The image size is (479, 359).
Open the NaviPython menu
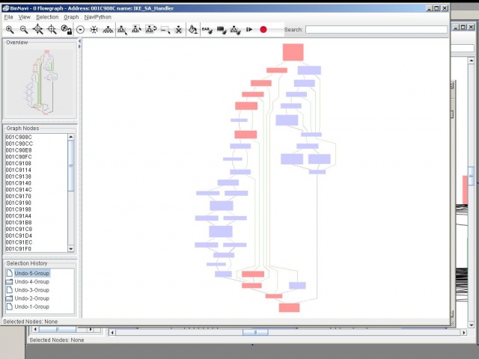[x=98, y=17]
